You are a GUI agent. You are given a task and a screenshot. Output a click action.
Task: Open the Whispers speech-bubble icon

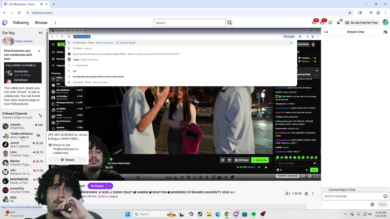point(330,23)
